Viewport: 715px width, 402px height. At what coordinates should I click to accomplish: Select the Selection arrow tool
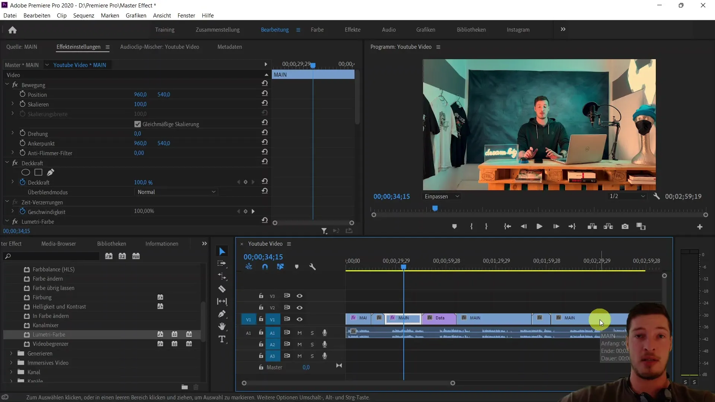[222, 251]
